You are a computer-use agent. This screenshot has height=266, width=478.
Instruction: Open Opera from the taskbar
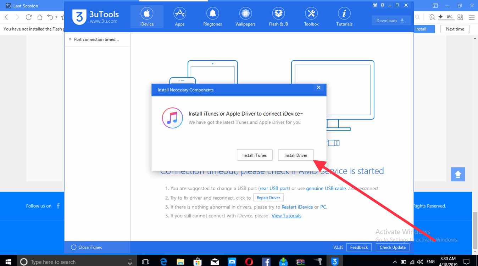249,262
